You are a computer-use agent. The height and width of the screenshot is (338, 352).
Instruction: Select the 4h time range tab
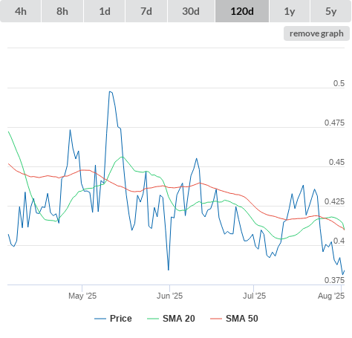(21, 11)
